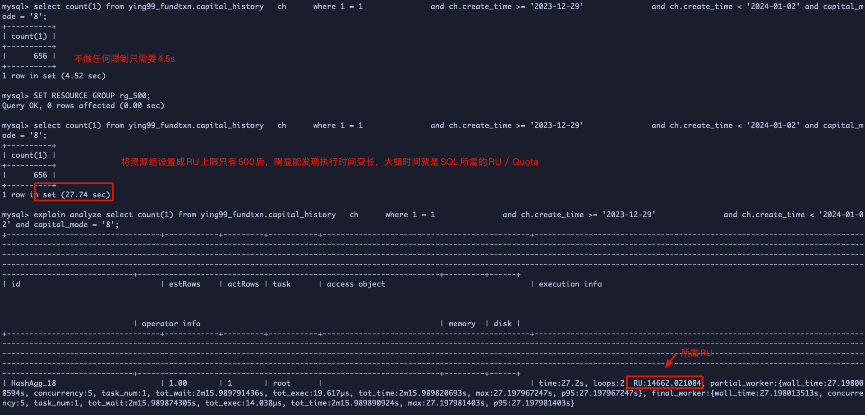Click the 'loops:2' value
Image resolution: width=865 pixels, height=415 pixels.
coord(609,383)
